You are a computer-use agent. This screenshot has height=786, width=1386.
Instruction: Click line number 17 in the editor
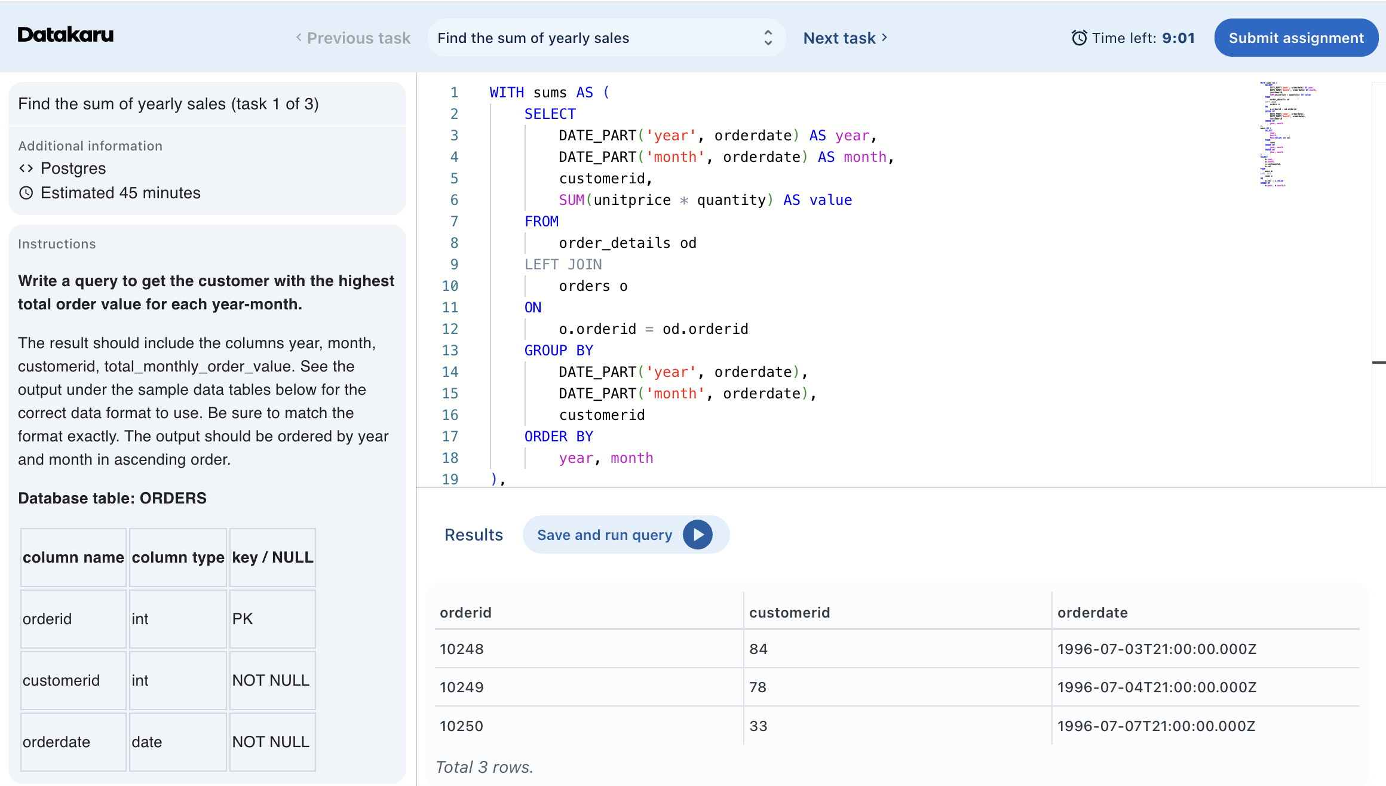[x=450, y=437]
